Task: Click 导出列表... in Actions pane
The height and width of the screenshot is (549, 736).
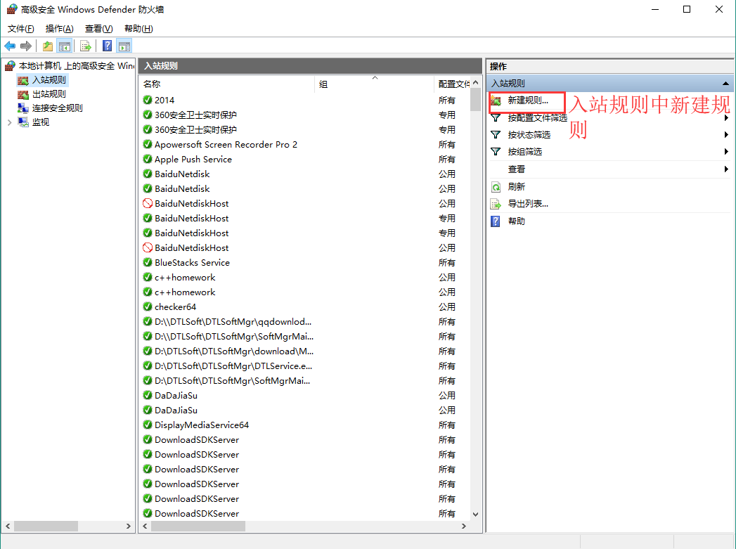Action: [528, 204]
